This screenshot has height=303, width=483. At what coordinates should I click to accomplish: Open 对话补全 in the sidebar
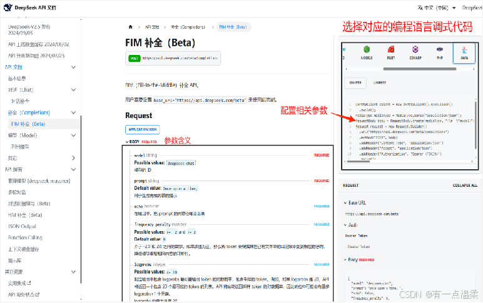tap(20, 101)
